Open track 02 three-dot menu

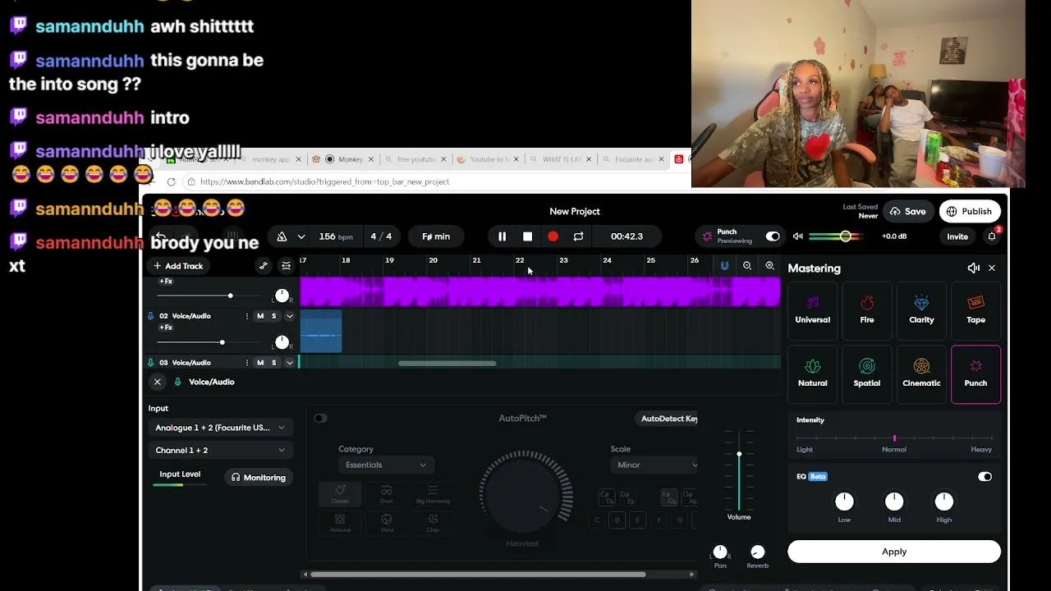(246, 316)
